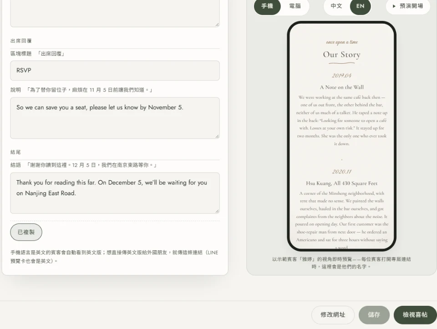The width and height of the screenshot is (437, 329).
Task: Click the 'Our Story' heading in phone preview
Action: [342, 54]
